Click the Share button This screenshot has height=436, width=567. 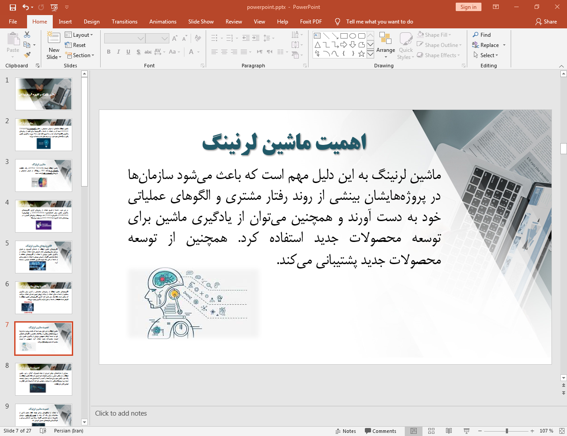(x=546, y=21)
